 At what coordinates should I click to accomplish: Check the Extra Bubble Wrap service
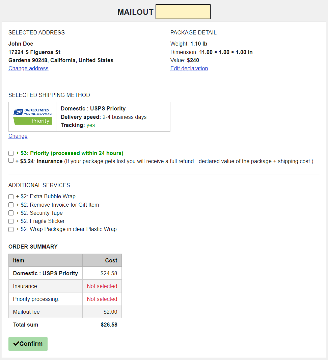tap(11, 197)
